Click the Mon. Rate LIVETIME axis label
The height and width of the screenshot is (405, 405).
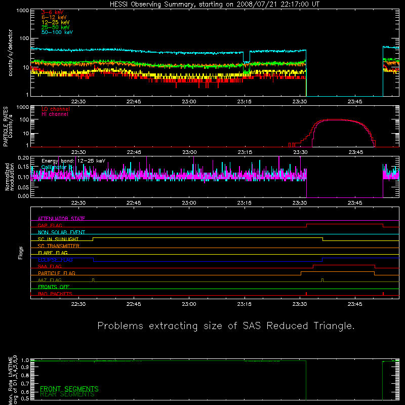tap(13, 380)
